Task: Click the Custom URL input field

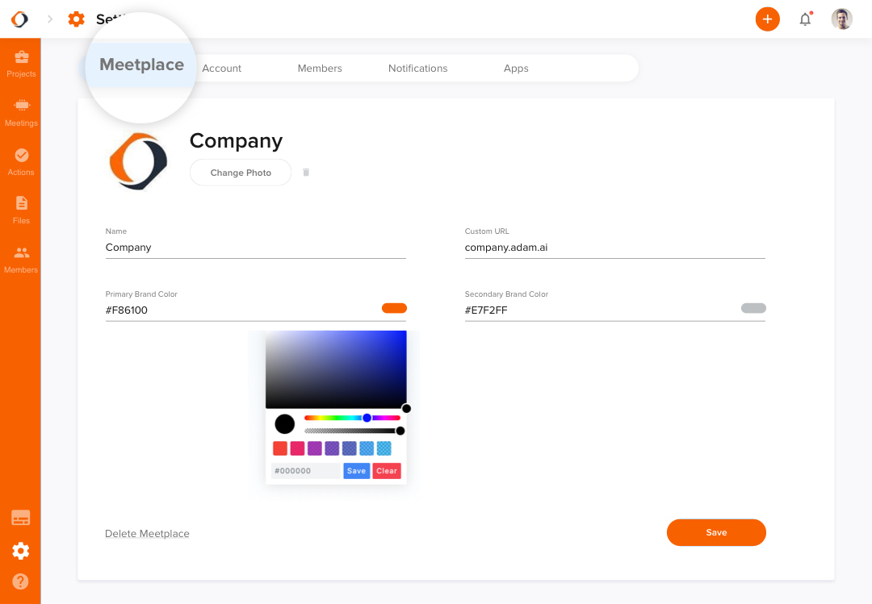Action: (x=615, y=248)
